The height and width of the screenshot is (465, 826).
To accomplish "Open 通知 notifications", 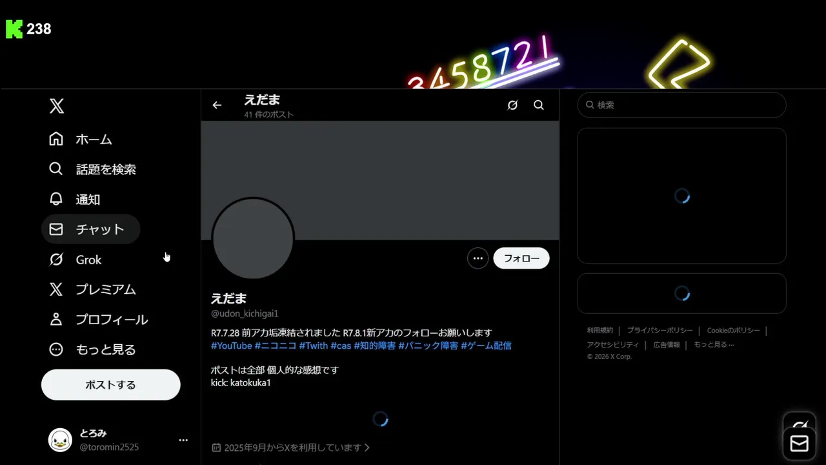I will (x=75, y=200).
